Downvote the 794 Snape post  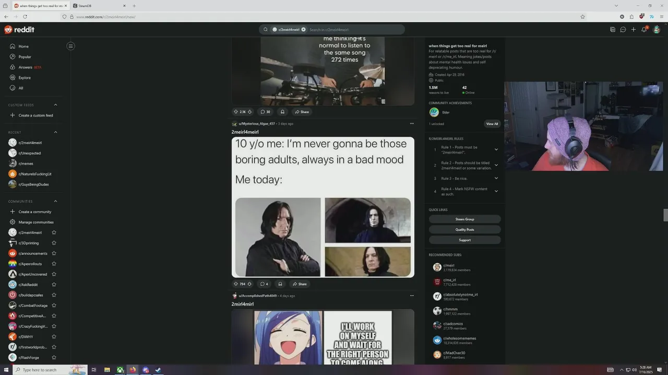coord(249,284)
